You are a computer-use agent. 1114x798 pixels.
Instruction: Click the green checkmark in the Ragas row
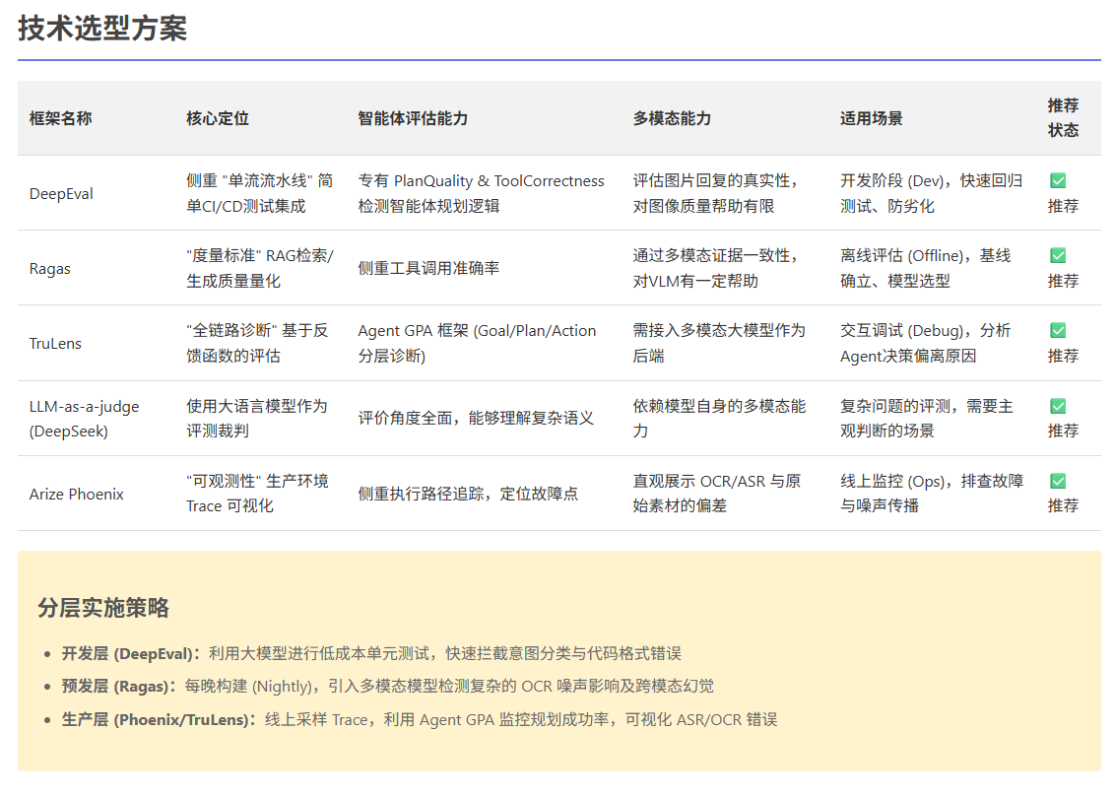pyautogui.click(x=1057, y=256)
